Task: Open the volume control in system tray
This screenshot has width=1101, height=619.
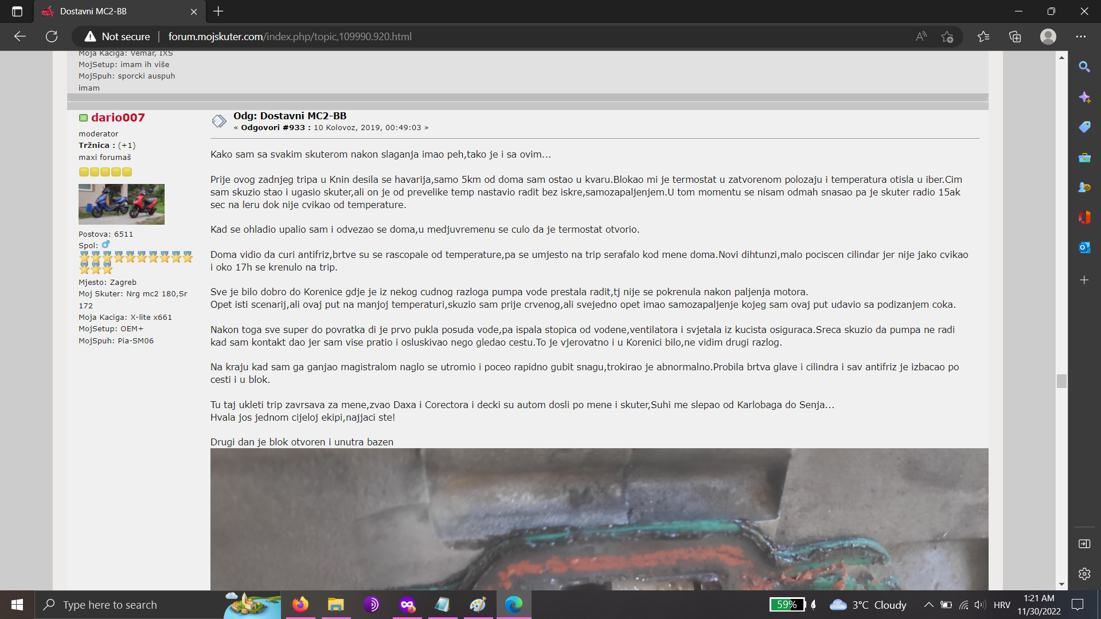Action: click(x=980, y=605)
